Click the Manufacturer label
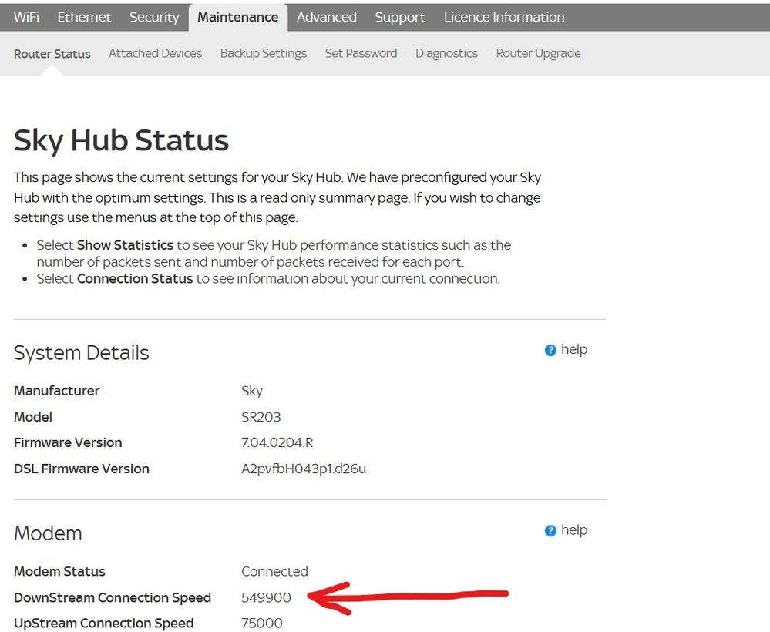The image size is (770, 632). pos(56,391)
